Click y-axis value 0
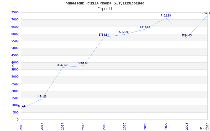 pos(18,120)
